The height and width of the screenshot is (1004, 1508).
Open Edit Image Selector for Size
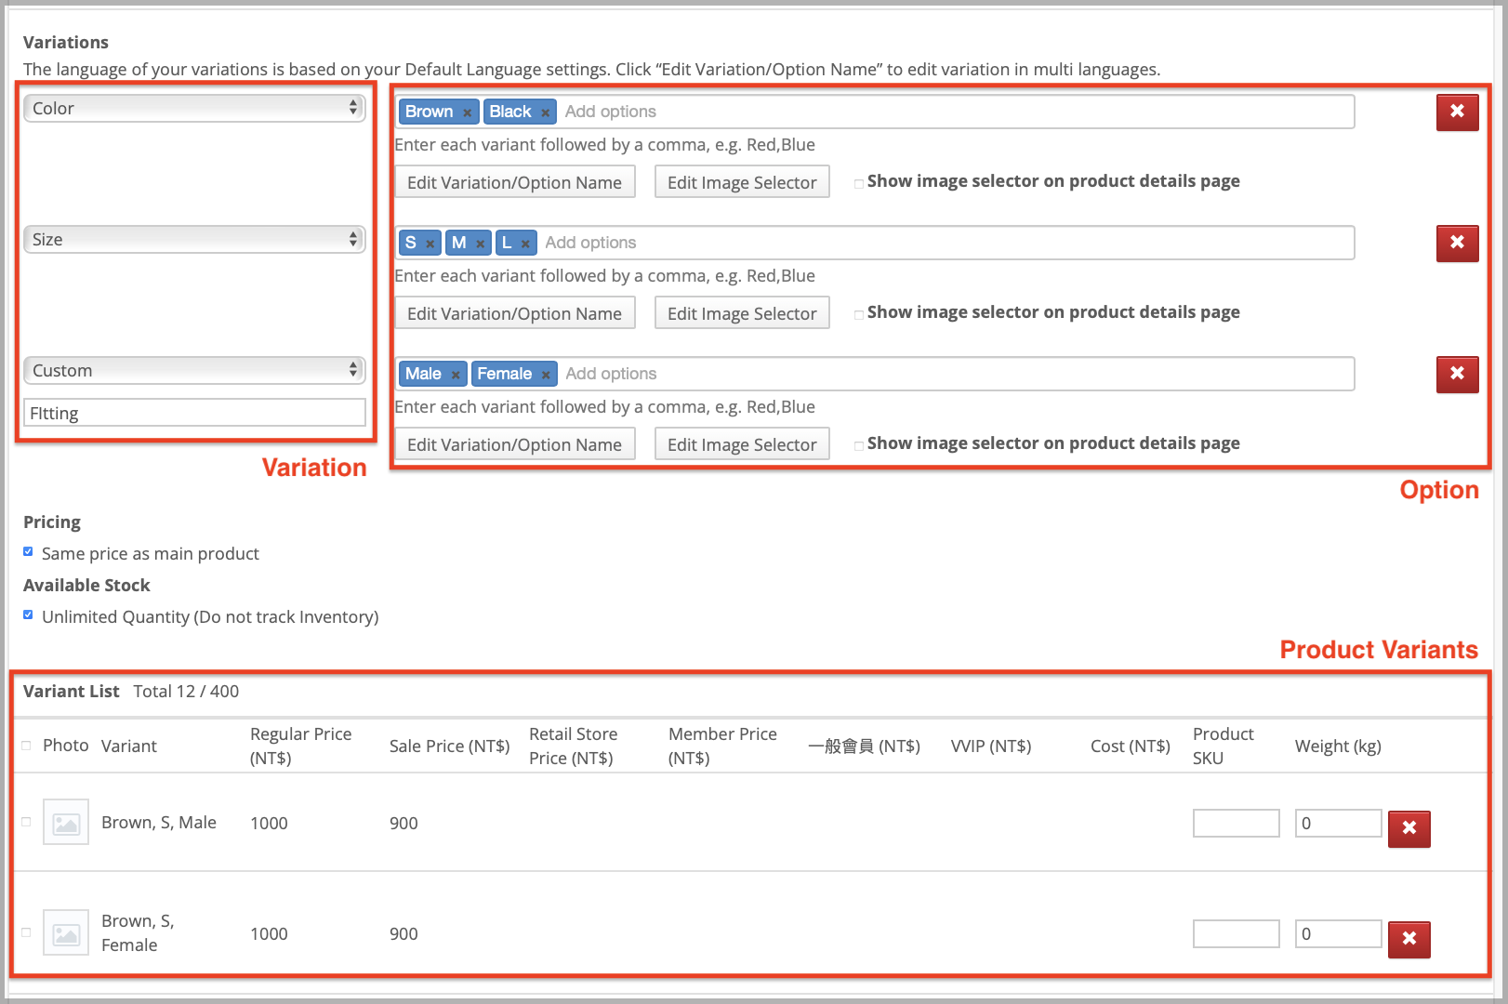click(x=741, y=312)
